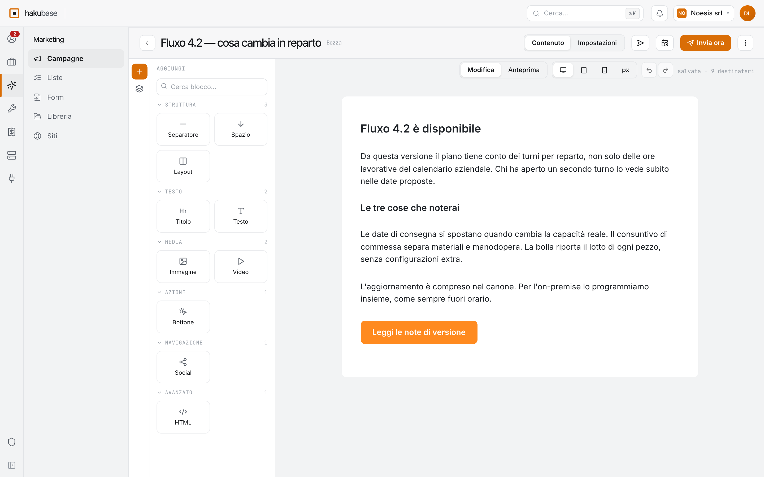
Task: Open the sidebar icon with badge 2
Action: [12, 38]
